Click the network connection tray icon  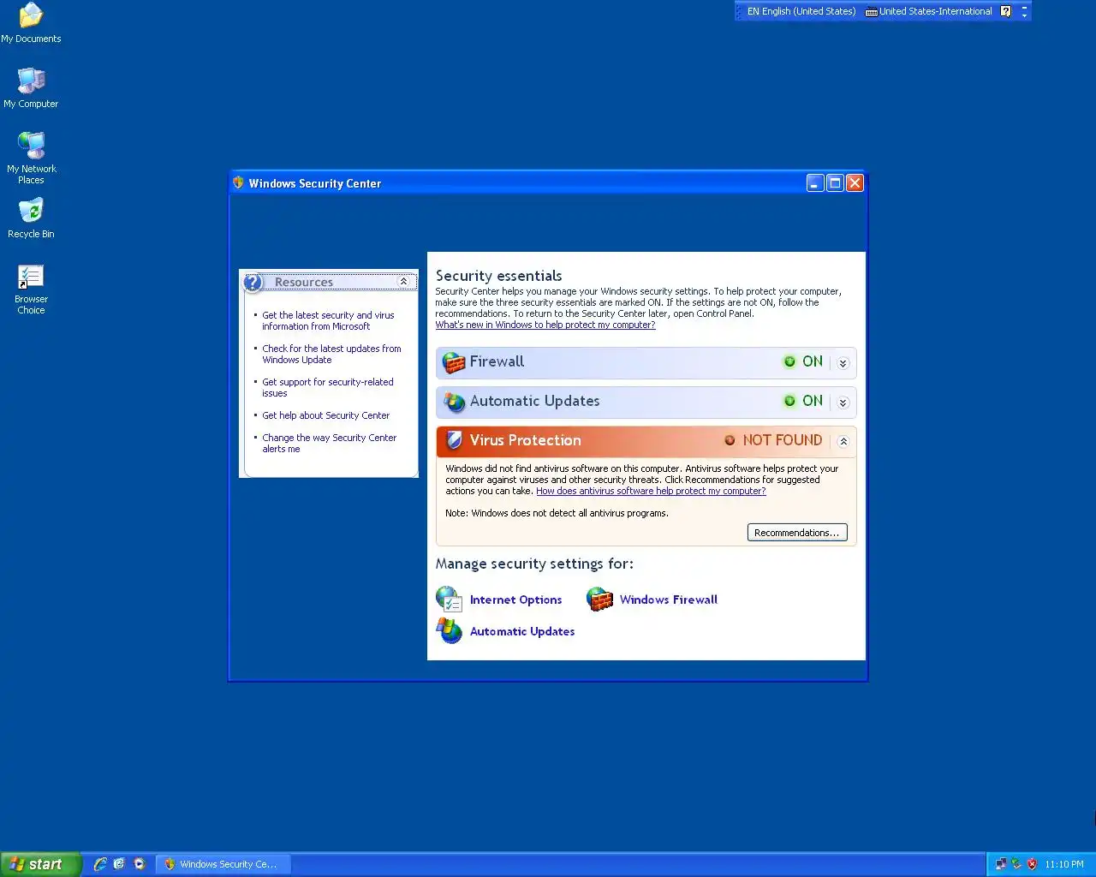(1000, 864)
